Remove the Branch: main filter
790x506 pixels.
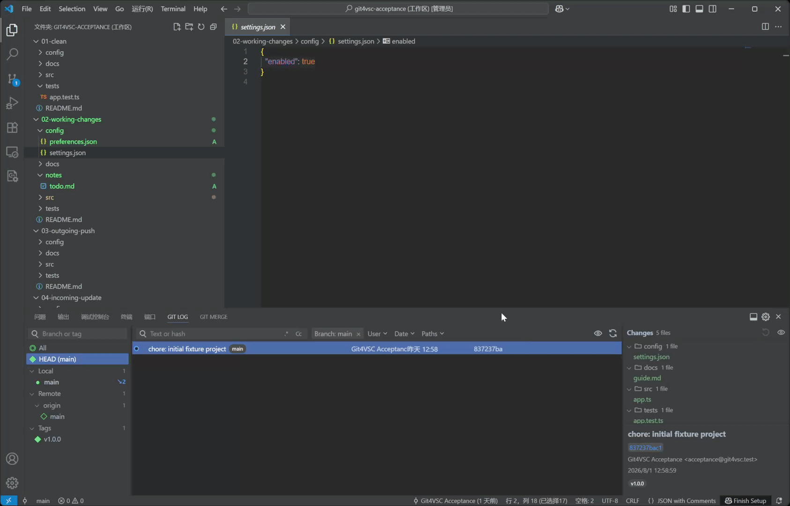pos(358,334)
